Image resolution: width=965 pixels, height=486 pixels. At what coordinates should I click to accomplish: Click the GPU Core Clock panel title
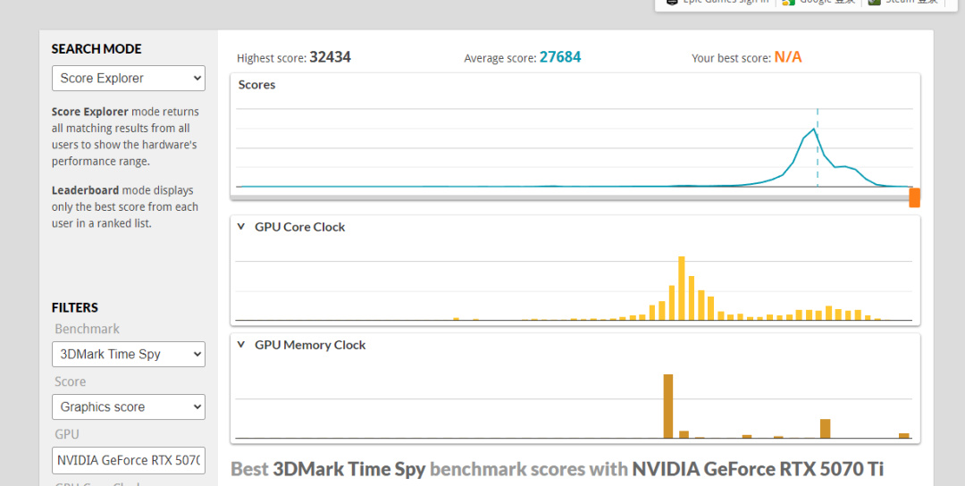point(299,226)
